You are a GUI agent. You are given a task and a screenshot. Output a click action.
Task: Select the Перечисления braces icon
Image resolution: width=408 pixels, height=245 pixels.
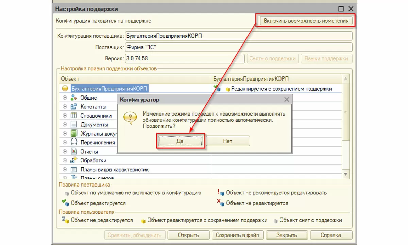[x=74, y=142]
